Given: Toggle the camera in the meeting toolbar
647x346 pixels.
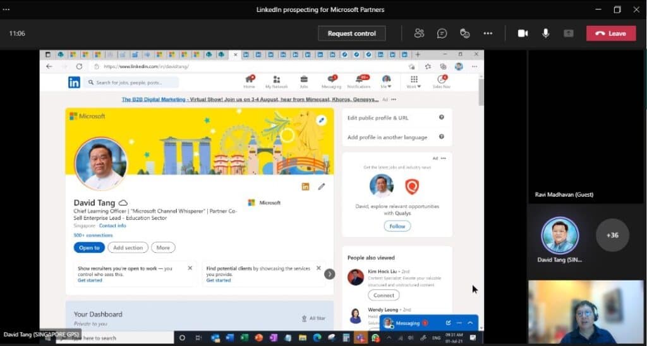Looking at the screenshot, I should coord(523,33).
